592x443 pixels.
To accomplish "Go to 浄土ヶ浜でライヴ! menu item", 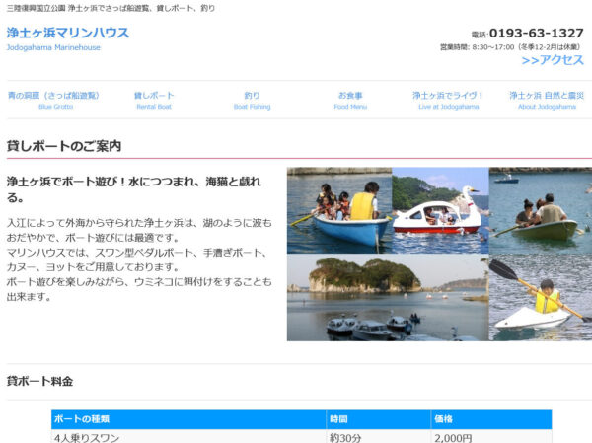I will click(449, 100).
